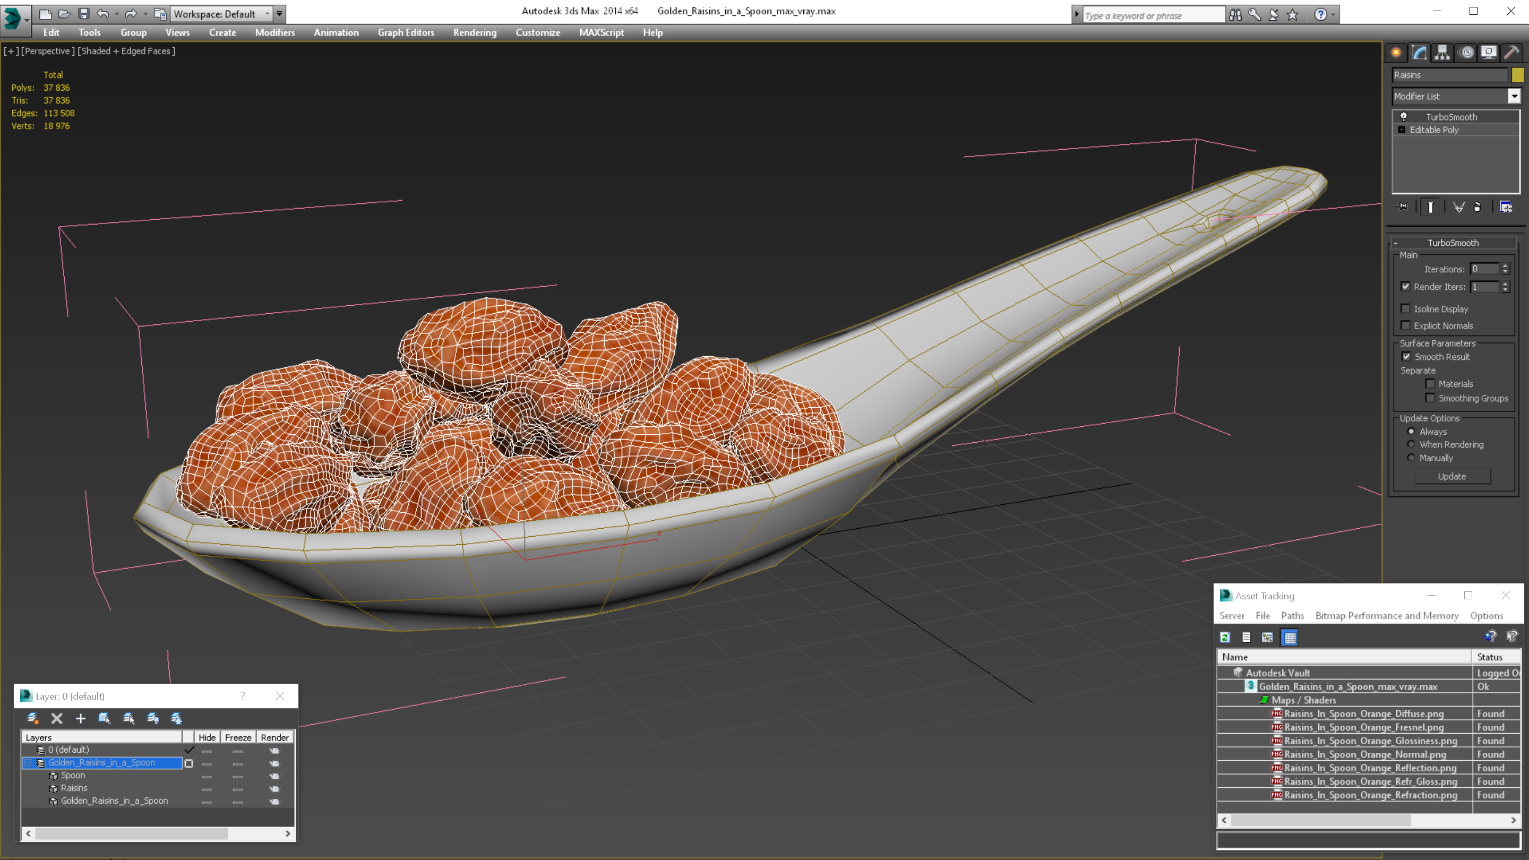Viewport: 1529px width, 860px height.
Task: Uncheck the Smooth Result option
Action: pos(1406,357)
